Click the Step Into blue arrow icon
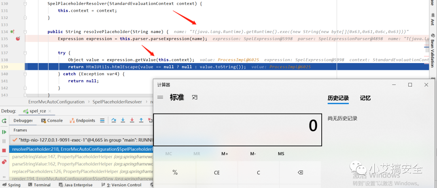 123,120
